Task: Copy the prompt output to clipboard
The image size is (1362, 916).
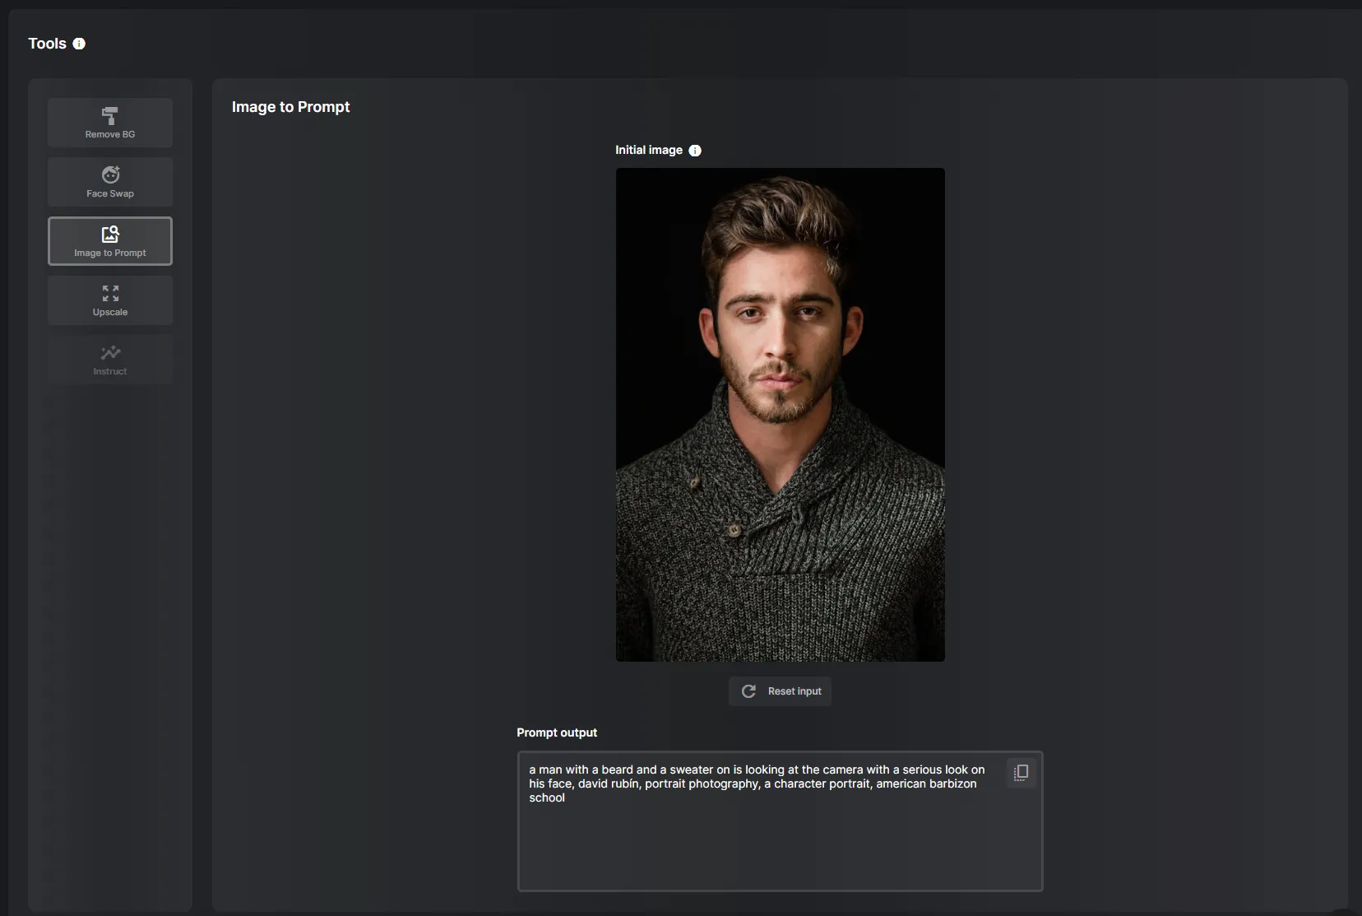Action: [x=1021, y=773]
